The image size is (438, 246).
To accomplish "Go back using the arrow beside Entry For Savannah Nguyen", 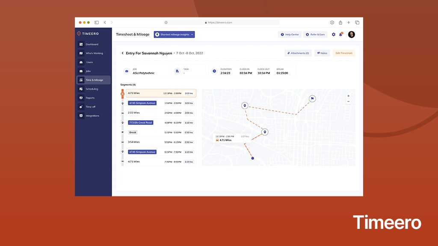I will (x=122, y=53).
